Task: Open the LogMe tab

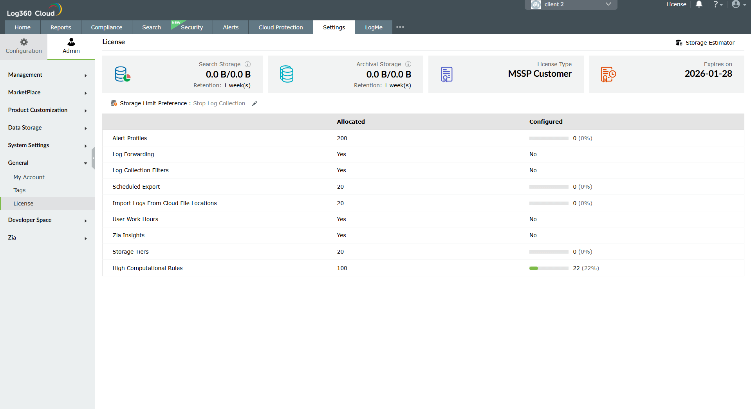Action: tap(374, 27)
